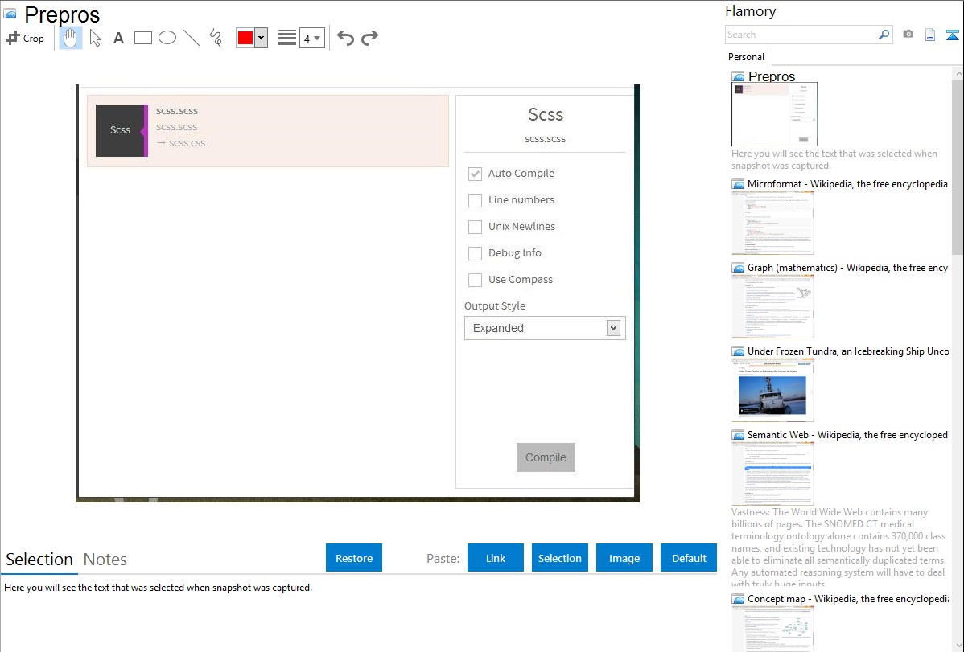Open the Semantic Web snapshot thumbnail

point(772,474)
